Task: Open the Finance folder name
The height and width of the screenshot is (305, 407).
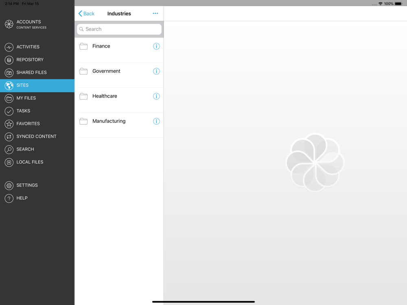Action: coord(101,46)
